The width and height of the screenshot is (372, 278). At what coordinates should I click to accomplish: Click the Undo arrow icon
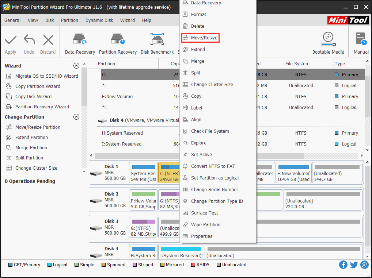(29, 39)
